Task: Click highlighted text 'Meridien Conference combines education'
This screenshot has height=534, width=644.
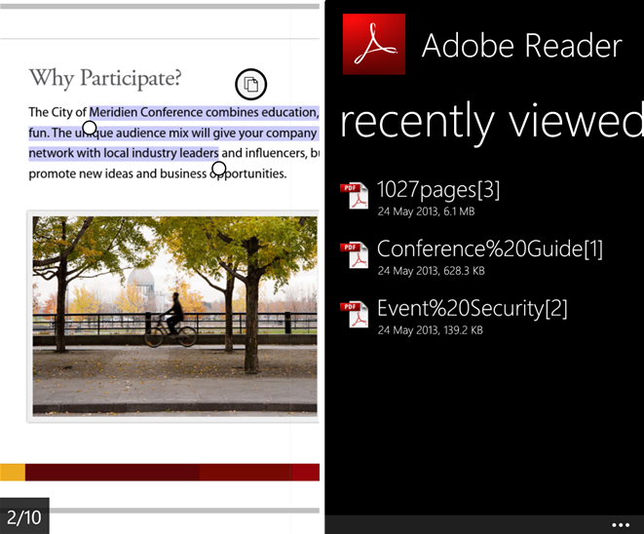Action: (x=201, y=112)
